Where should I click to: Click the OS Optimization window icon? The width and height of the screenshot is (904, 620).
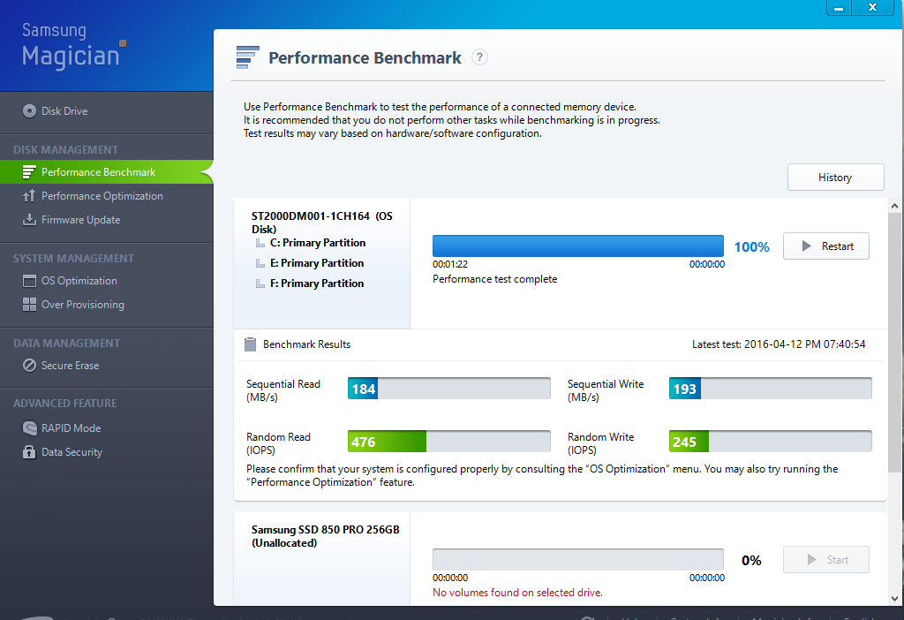[29, 281]
